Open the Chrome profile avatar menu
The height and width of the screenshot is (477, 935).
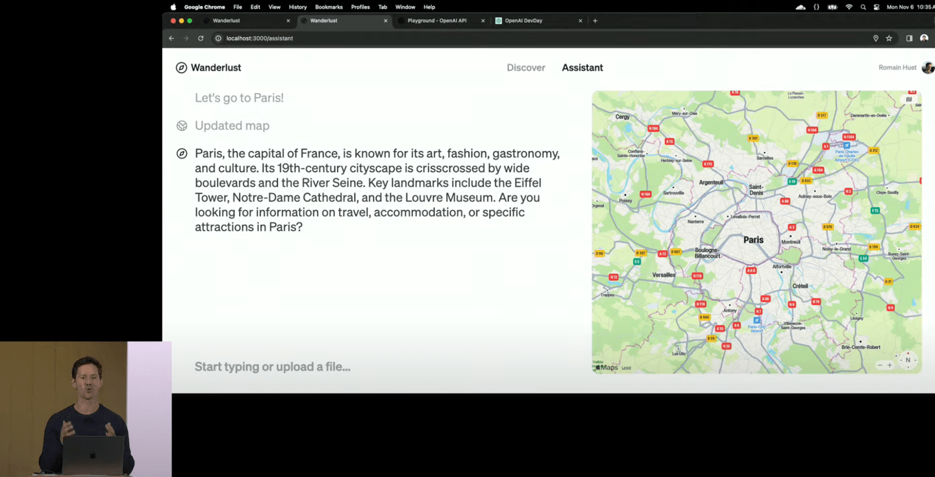[x=924, y=38]
